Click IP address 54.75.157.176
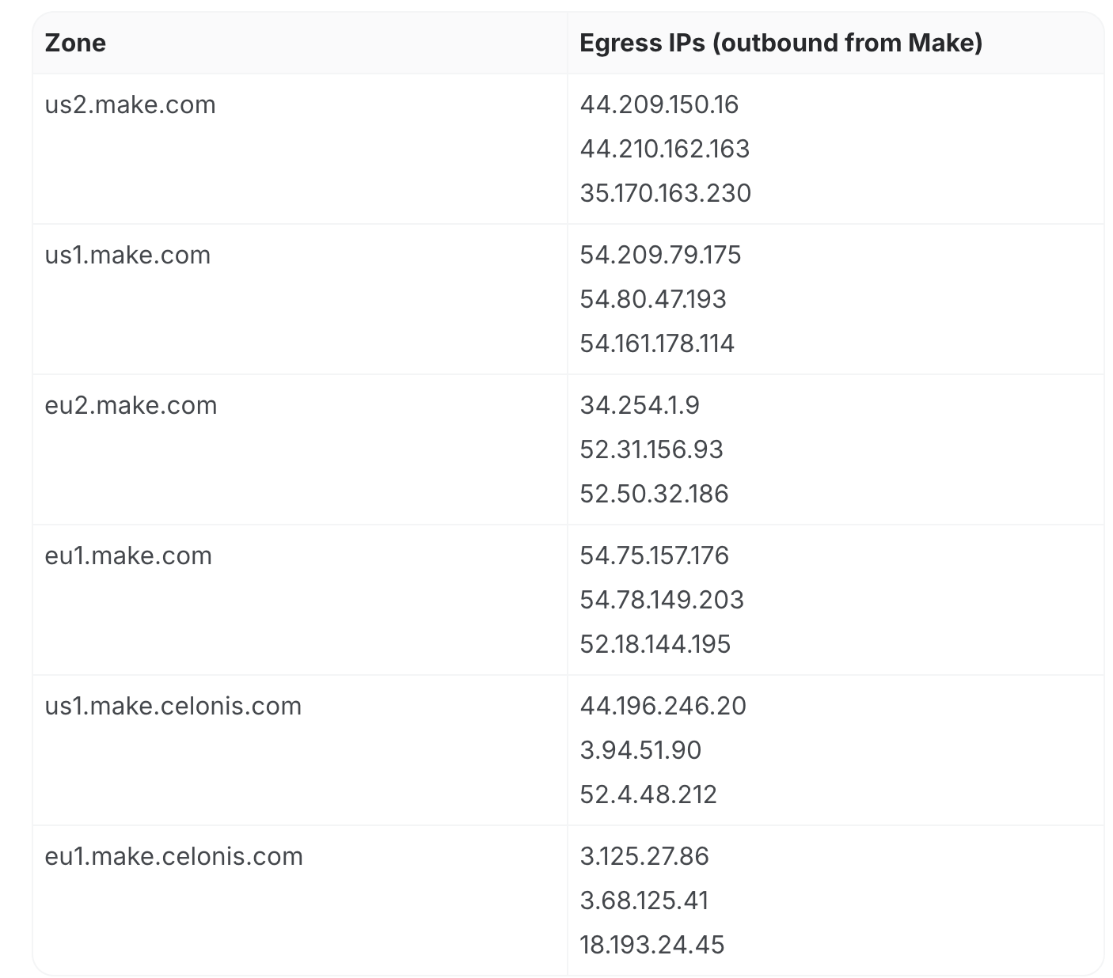 [x=654, y=555]
